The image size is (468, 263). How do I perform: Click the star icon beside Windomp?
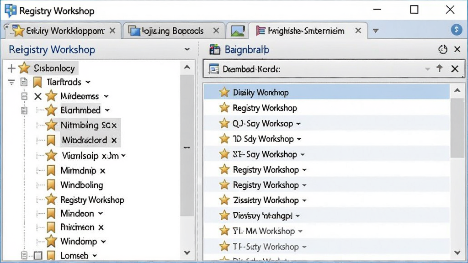pos(51,241)
